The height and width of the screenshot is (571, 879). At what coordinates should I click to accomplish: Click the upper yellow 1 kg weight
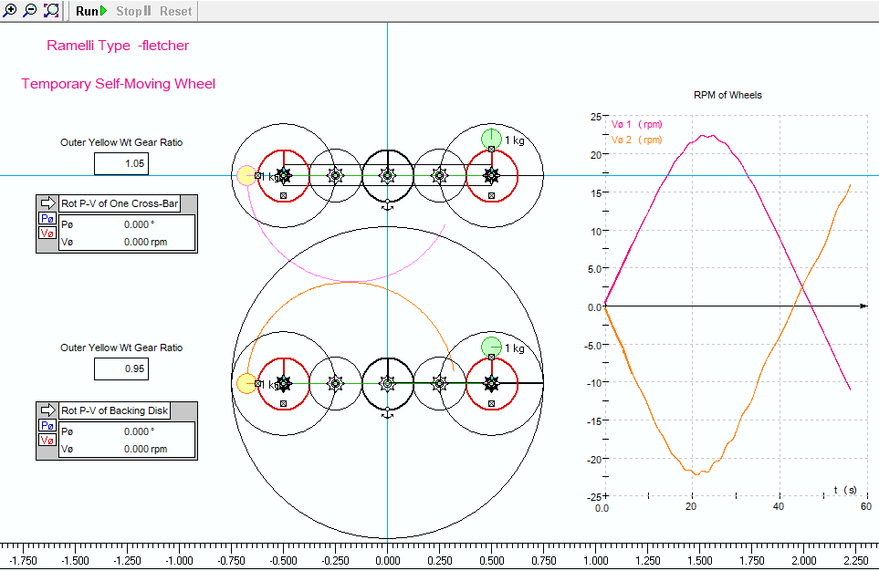click(x=246, y=175)
